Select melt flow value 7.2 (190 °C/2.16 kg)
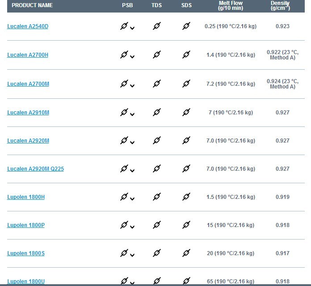Screen dimensions: 311x286 click(x=231, y=84)
